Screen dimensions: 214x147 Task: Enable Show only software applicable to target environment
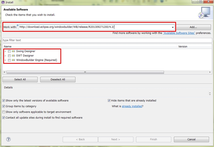4,112
